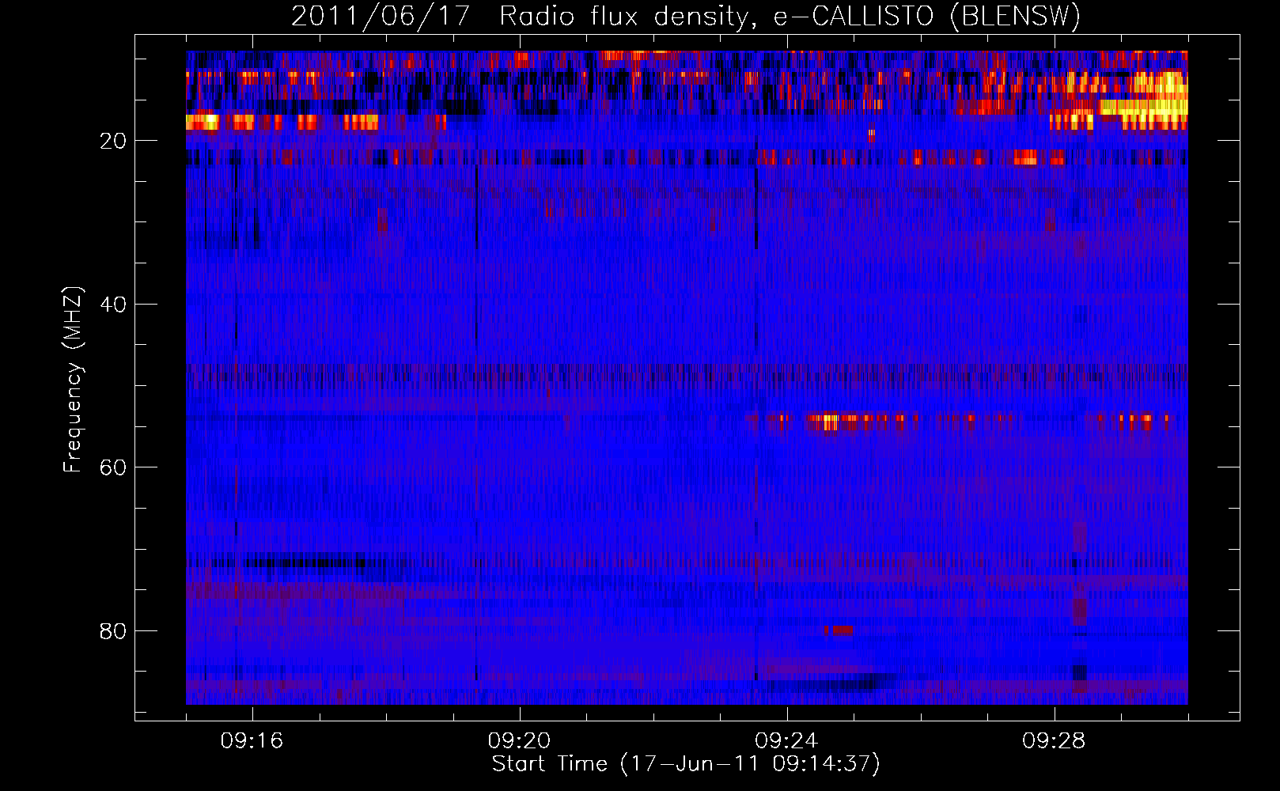Click the 20 MHz frequency tick label

(x=113, y=141)
